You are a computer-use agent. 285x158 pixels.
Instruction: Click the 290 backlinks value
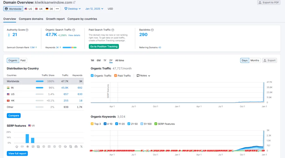[143, 35]
